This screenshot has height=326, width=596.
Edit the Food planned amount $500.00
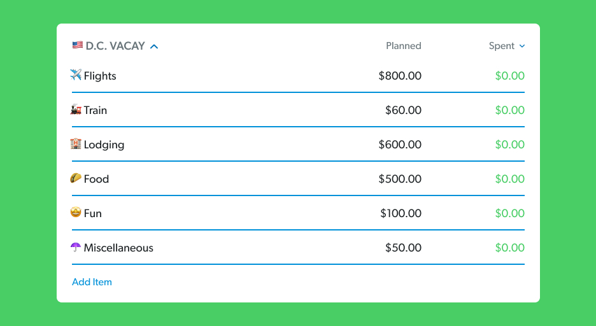[400, 179]
